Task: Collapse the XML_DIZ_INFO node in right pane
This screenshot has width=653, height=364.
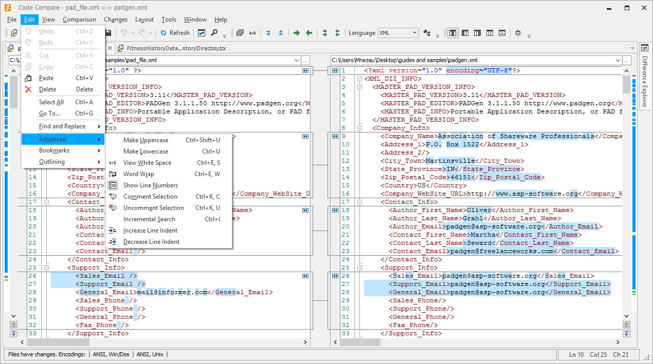Action: pos(359,79)
